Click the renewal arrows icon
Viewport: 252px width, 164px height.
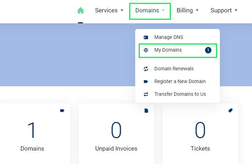pos(146,69)
